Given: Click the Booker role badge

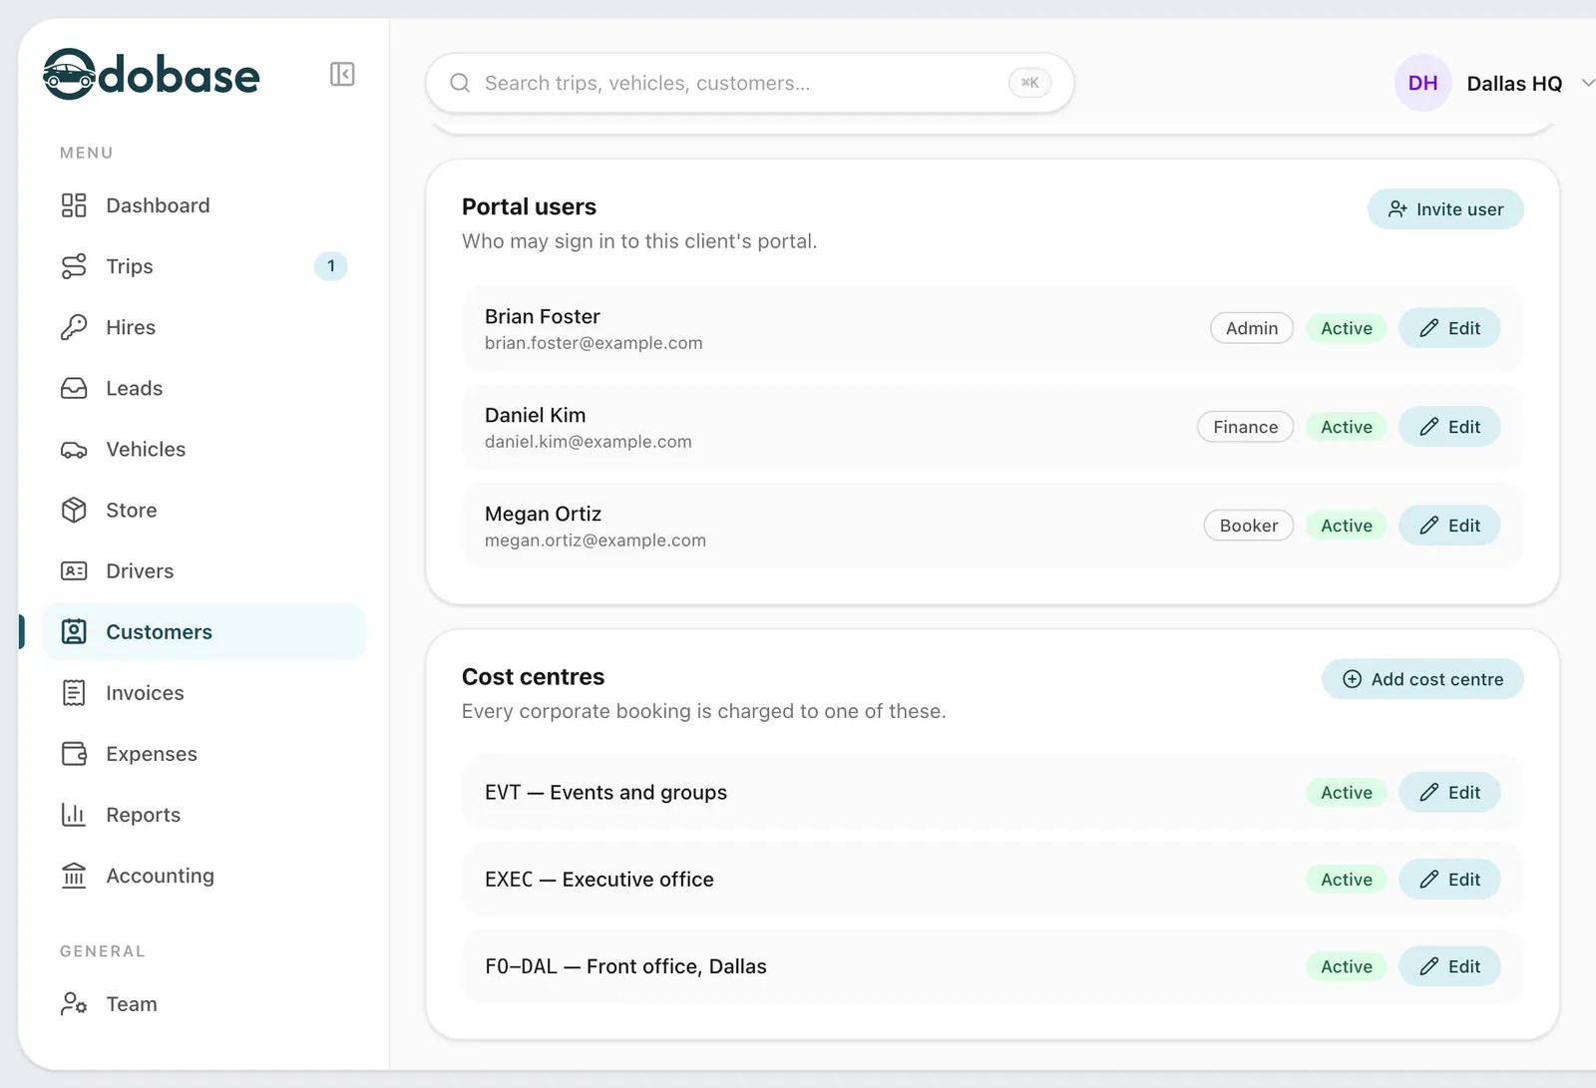Looking at the screenshot, I should point(1249,526).
